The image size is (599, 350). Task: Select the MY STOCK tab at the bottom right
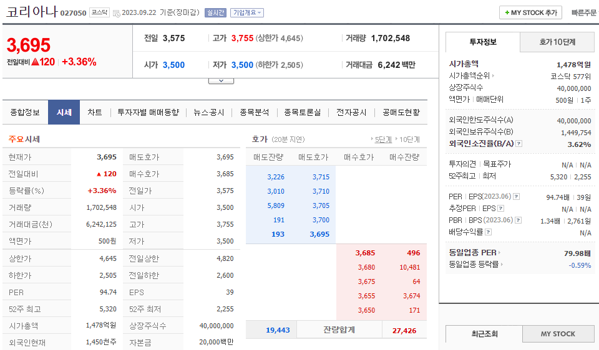click(x=558, y=334)
